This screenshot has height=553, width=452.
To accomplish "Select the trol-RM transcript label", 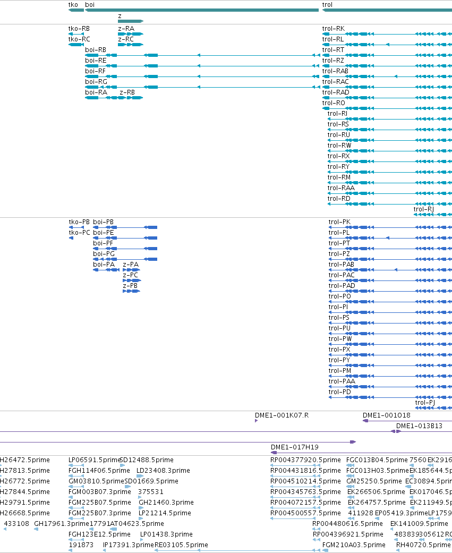I will pyautogui.click(x=339, y=177).
